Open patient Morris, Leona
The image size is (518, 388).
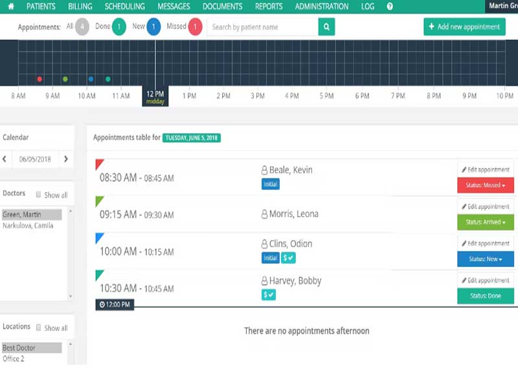(x=294, y=214)
